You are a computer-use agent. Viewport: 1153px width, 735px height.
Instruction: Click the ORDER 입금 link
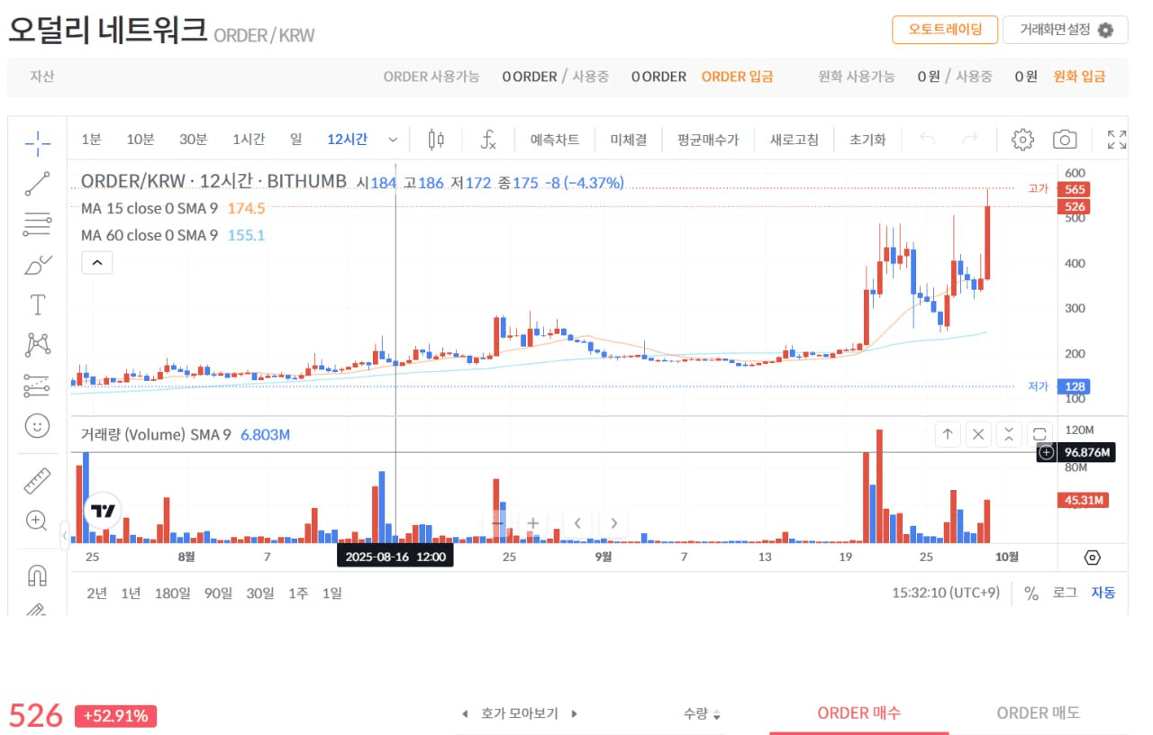(737, 77)
